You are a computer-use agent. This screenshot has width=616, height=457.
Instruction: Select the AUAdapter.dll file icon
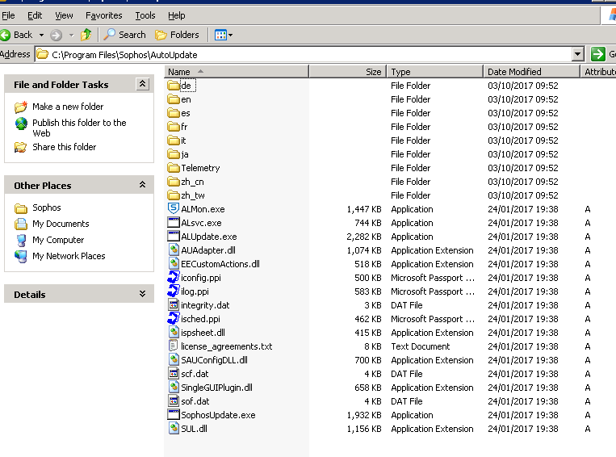pyautogui.click(x=174, y=249)
